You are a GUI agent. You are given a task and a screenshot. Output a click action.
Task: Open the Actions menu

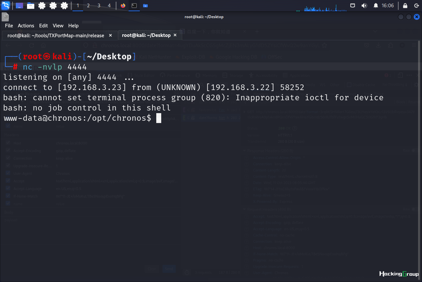point(26,25)
